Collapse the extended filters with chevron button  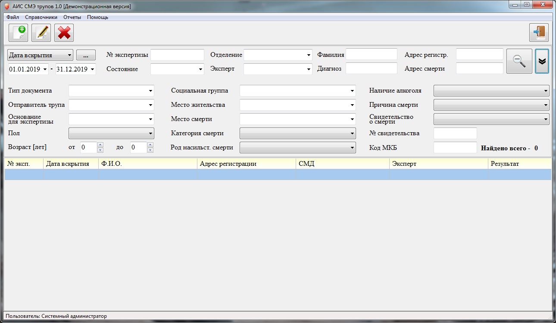coord(542,61)
